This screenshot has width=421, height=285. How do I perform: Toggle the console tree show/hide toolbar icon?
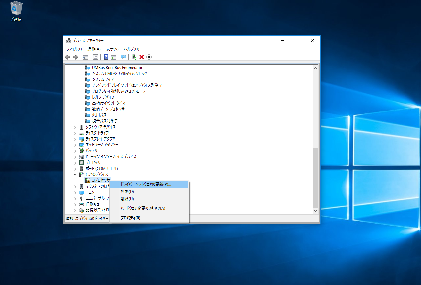point(85,57)
